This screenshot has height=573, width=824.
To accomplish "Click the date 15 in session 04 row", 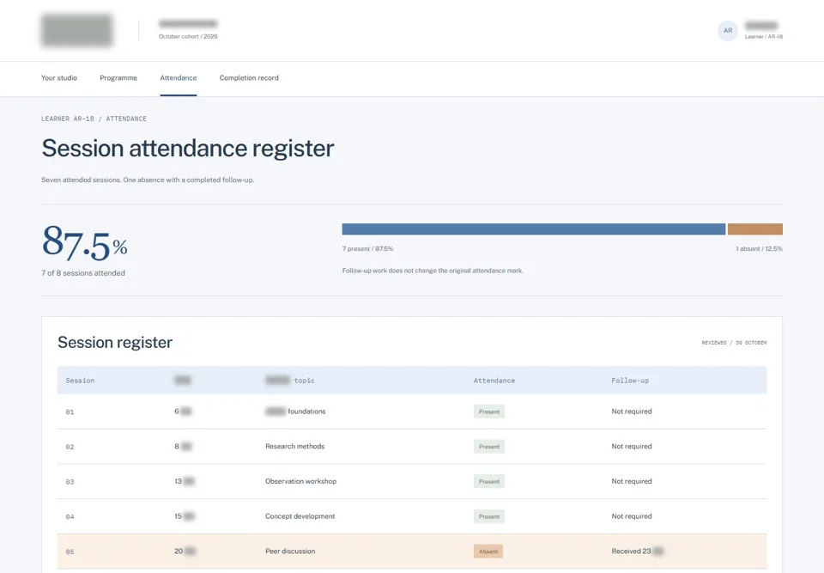I will point(184,516).
